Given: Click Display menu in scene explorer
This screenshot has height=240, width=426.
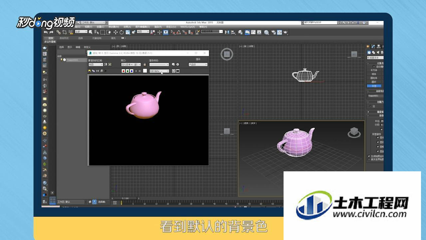Looking at the screenshot, I should (70, 47).
